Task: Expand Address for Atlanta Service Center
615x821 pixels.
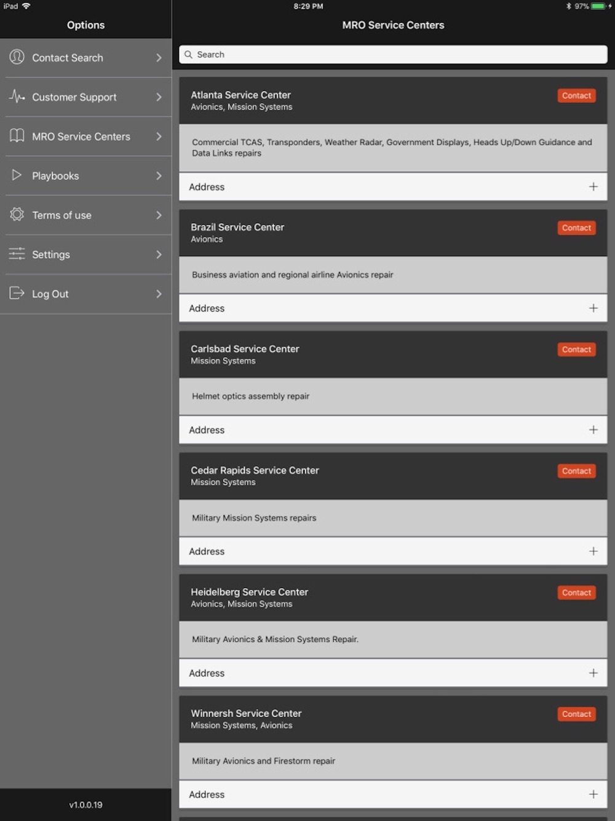Action: 393,186
